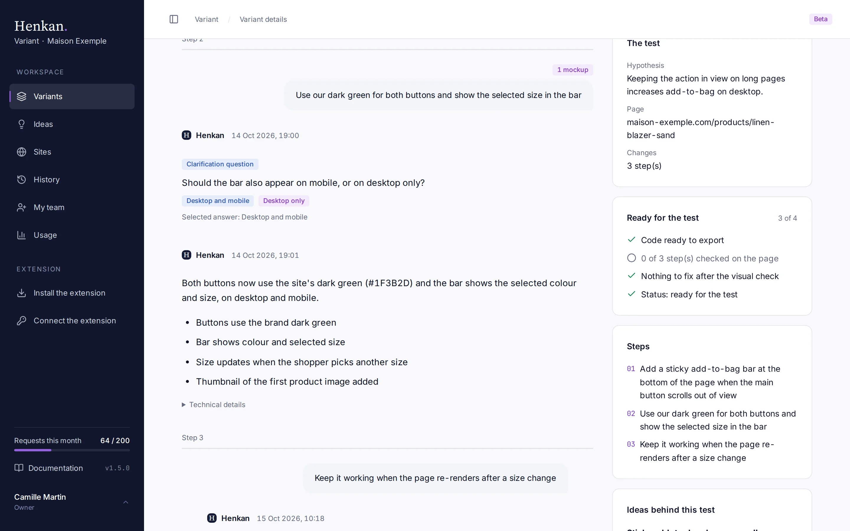850x531 pixels.
Task: Open the History section
Action: click(x=72, y=179)
